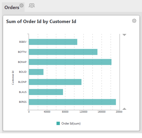Click the down arrow beside the chart
This screenshot has height=138, width=142.
[124, 35]
